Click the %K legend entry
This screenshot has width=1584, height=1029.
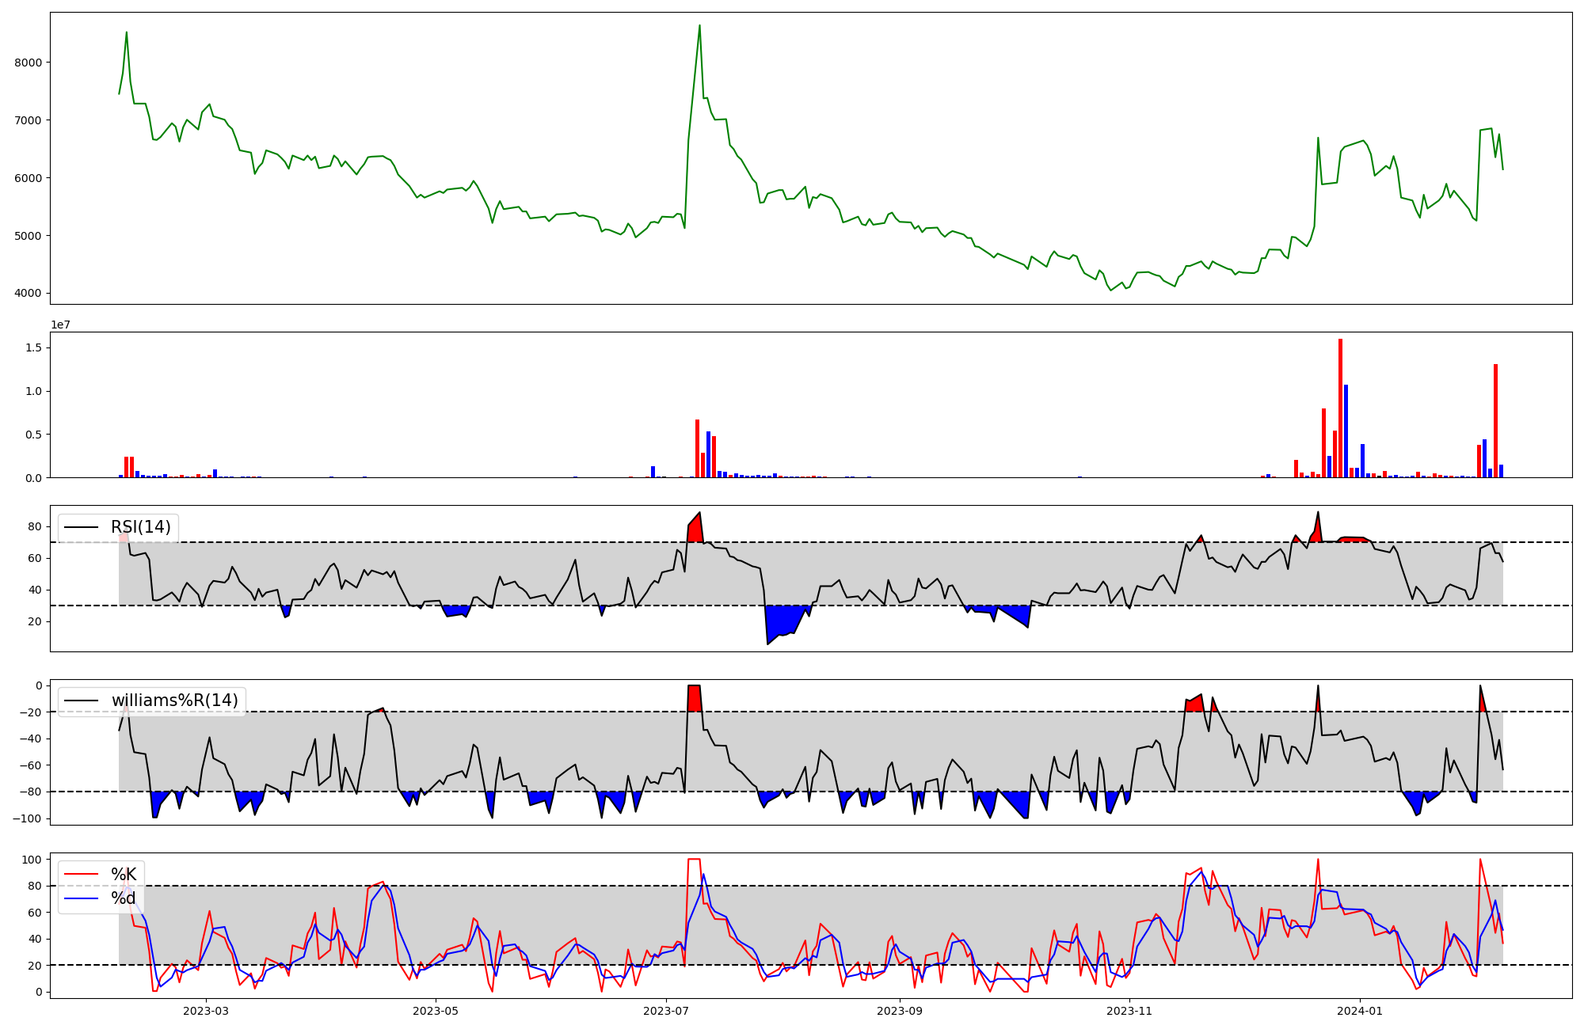pos(124,875)
